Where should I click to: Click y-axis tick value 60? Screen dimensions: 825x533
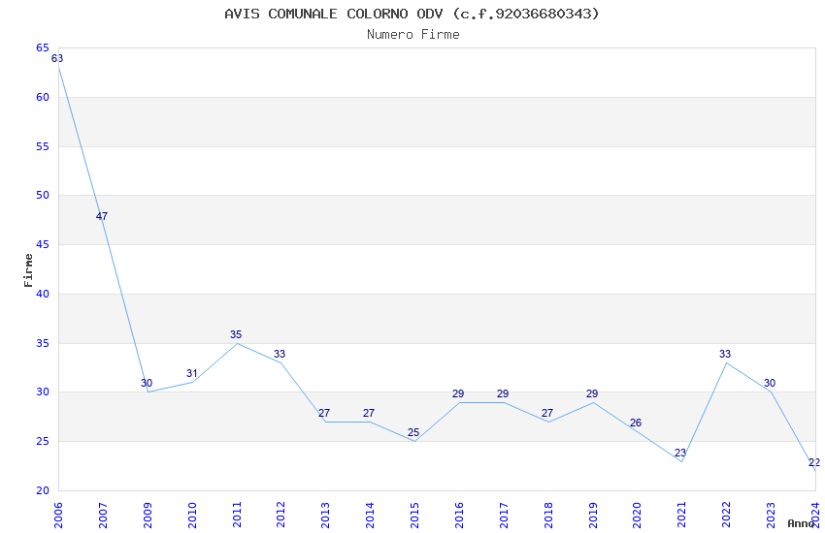(43, 97)
